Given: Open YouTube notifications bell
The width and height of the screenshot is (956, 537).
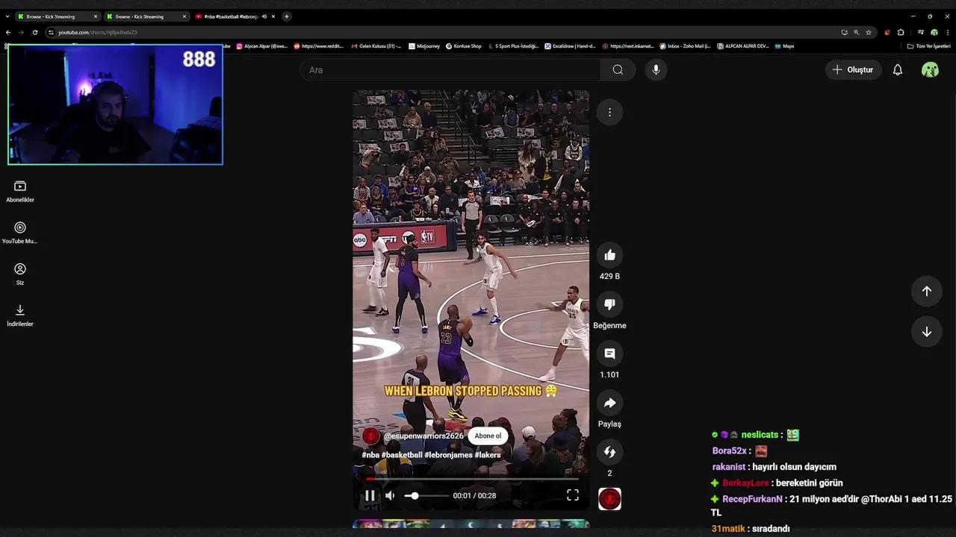Looking at the screenshot, I should 898,70.
